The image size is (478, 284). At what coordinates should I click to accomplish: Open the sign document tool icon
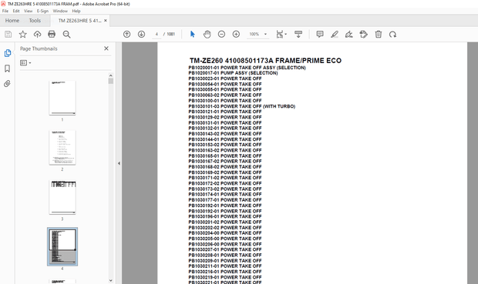tap(349, 35)
